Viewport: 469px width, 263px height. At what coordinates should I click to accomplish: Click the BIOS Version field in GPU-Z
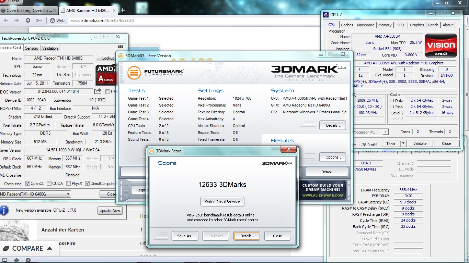click(58, 92)
